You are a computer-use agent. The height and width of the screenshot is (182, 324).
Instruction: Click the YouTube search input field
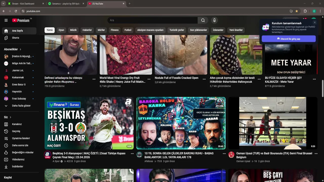coord(153,20)
